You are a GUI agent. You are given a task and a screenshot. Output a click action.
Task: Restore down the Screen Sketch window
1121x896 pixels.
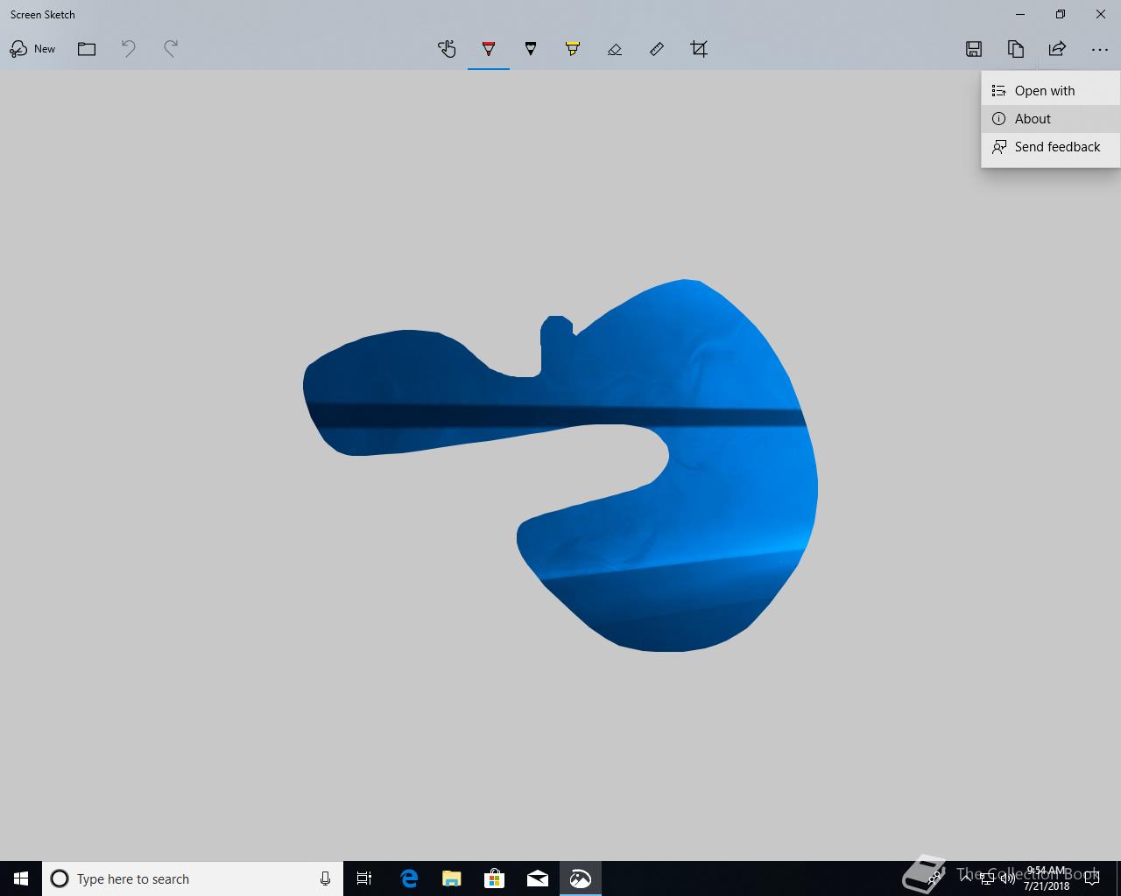pyautogui.click(x=1061, y=14)
